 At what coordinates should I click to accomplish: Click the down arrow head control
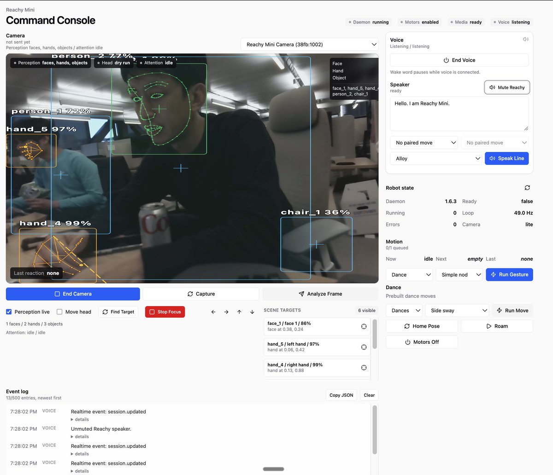point(252,312)
